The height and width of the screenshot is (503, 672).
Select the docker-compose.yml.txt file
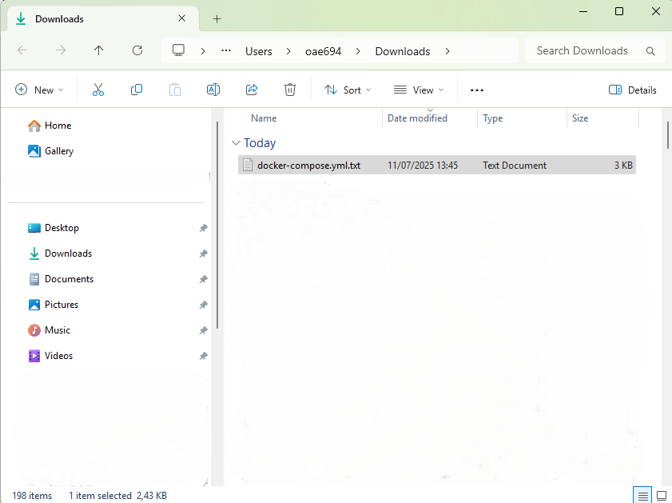click(x=308, y=166)
